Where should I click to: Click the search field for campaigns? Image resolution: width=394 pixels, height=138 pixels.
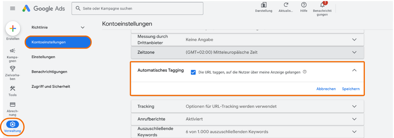[x=137, y=8]
